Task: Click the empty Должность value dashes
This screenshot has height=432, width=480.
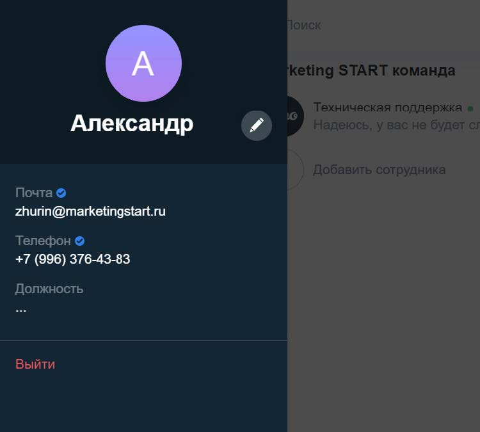Action: [x=21, y=310]
